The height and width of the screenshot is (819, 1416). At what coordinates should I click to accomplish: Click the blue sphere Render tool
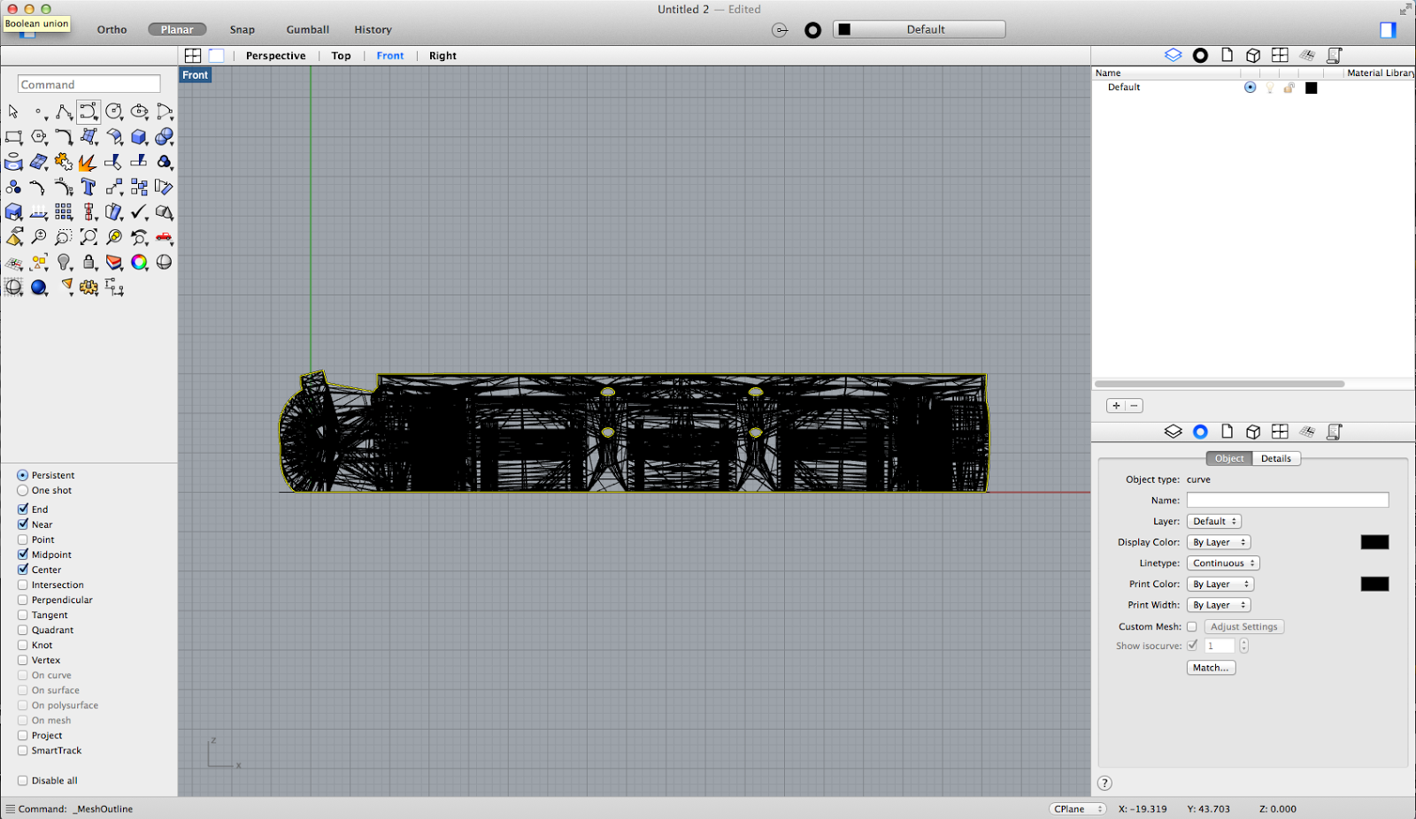[39, 287]
